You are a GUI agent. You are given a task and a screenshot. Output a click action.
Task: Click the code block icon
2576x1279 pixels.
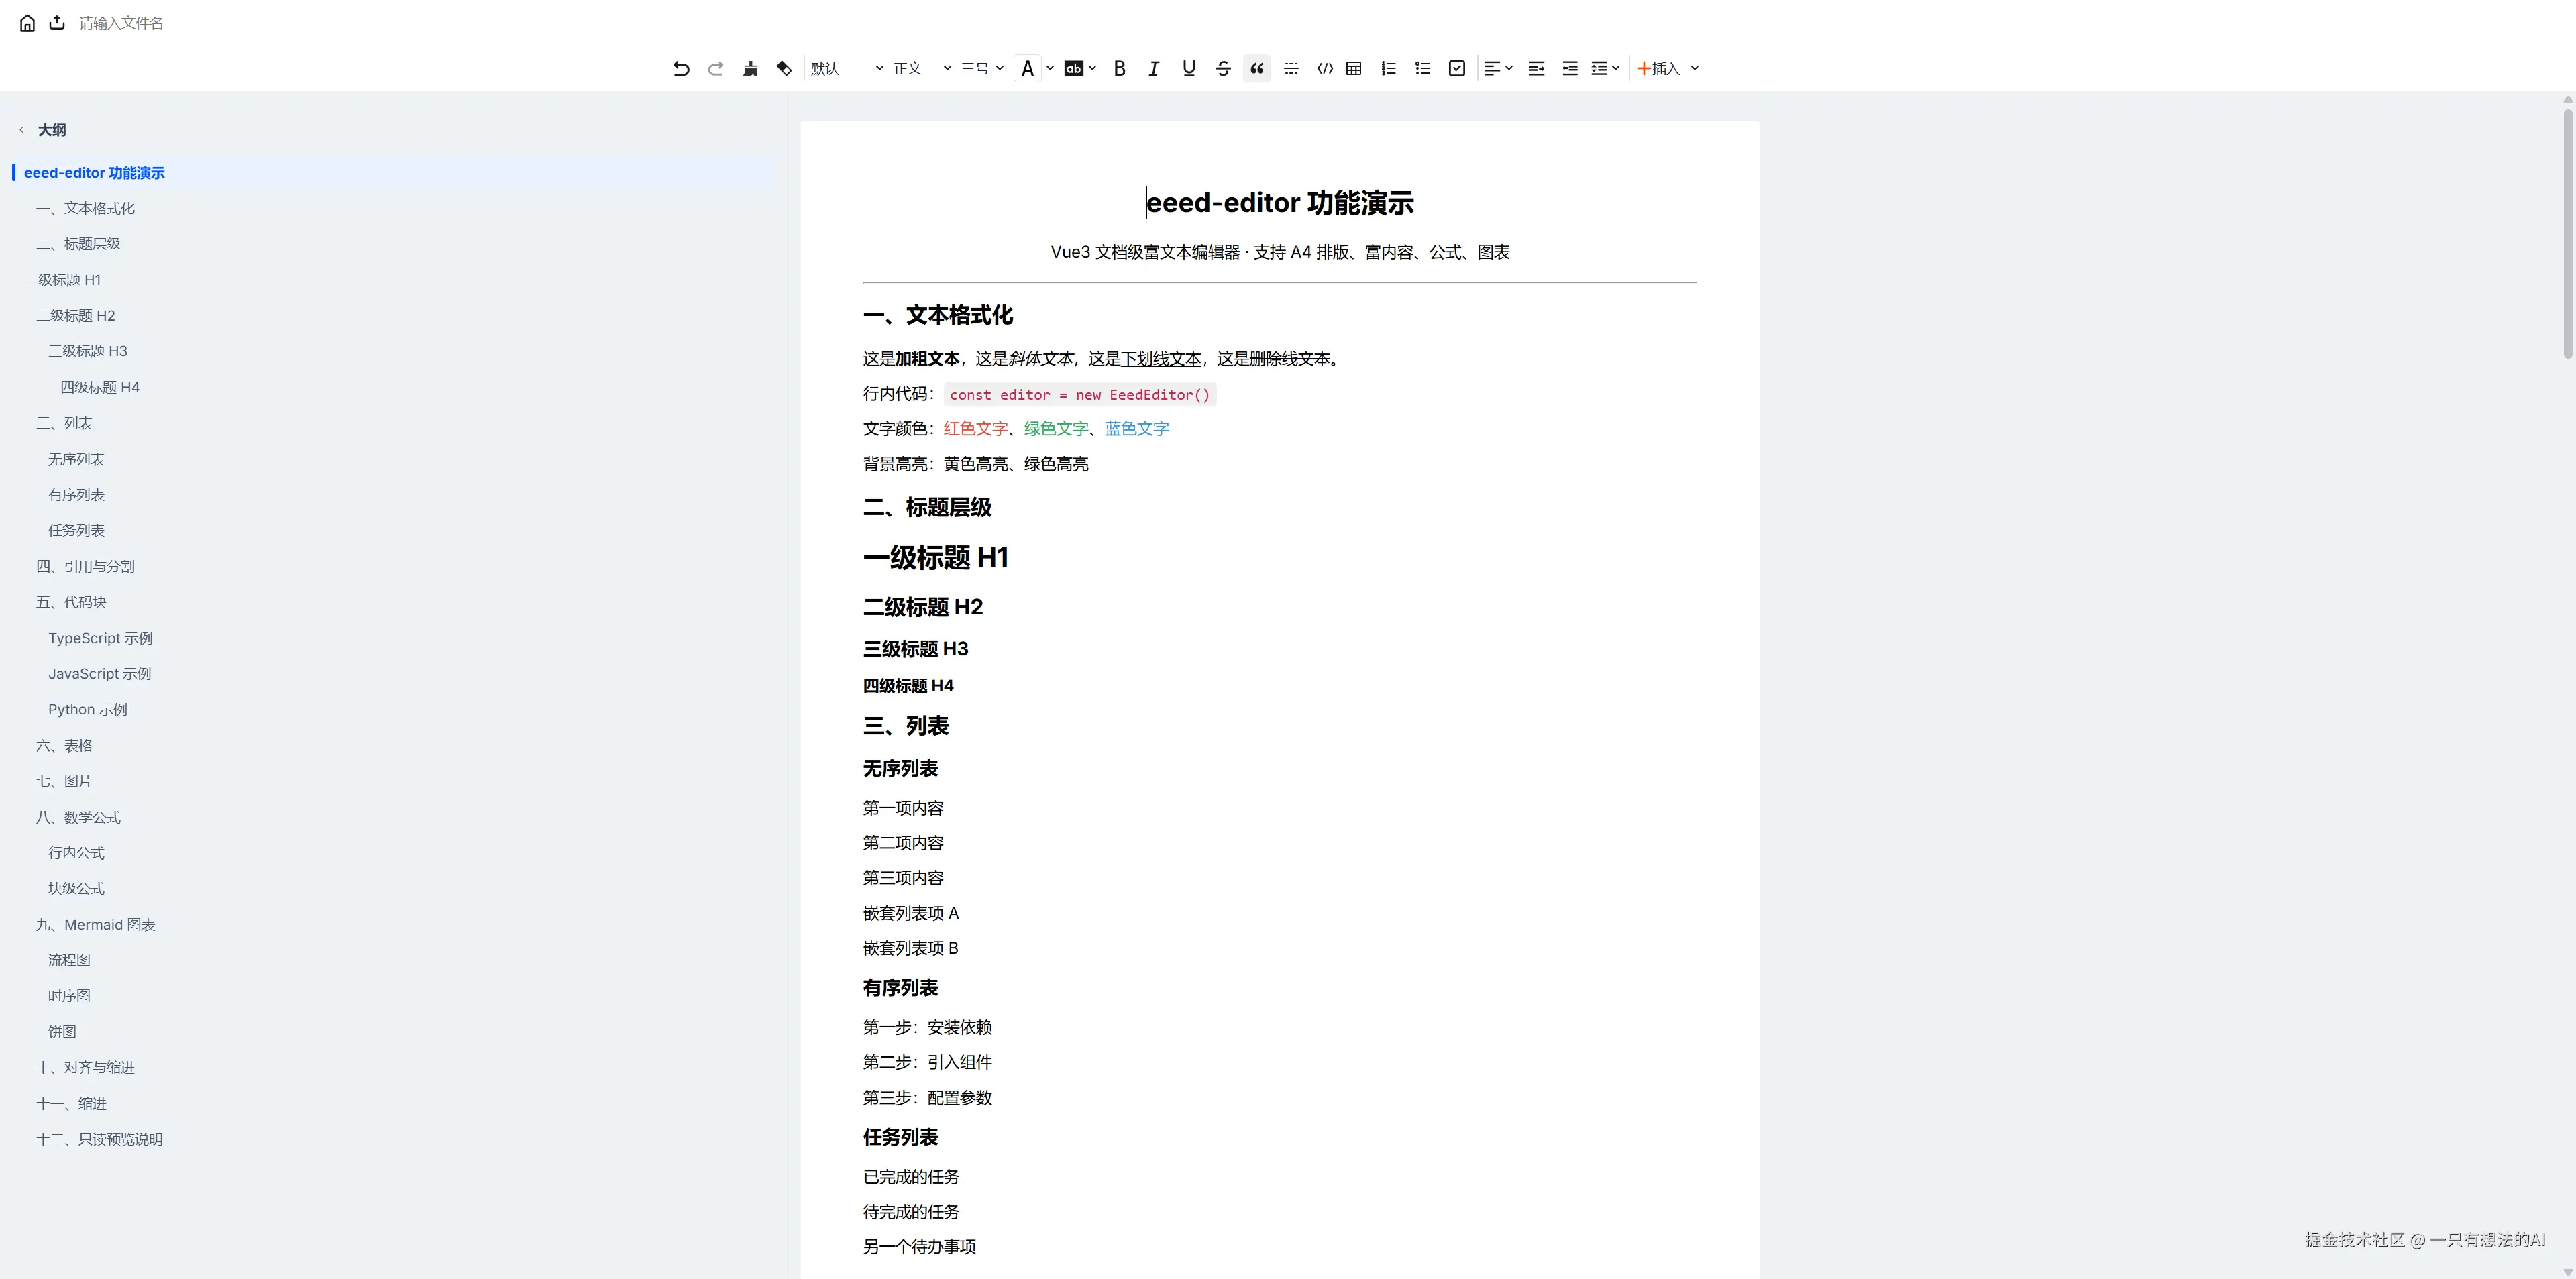pyautogui.click(x=1325, y=68)
